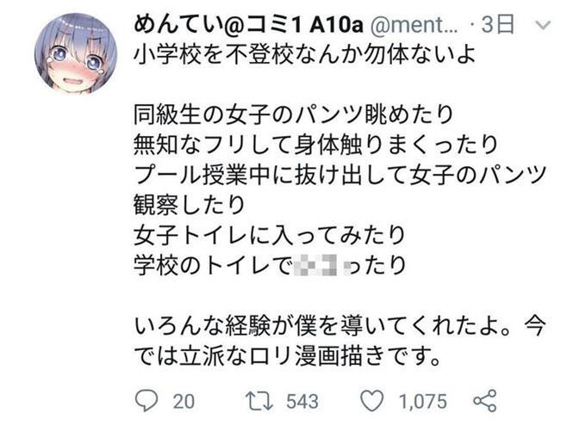Open the tweet via the 3日 timestamp
This screenshot has height=438, width=586.
498,25
